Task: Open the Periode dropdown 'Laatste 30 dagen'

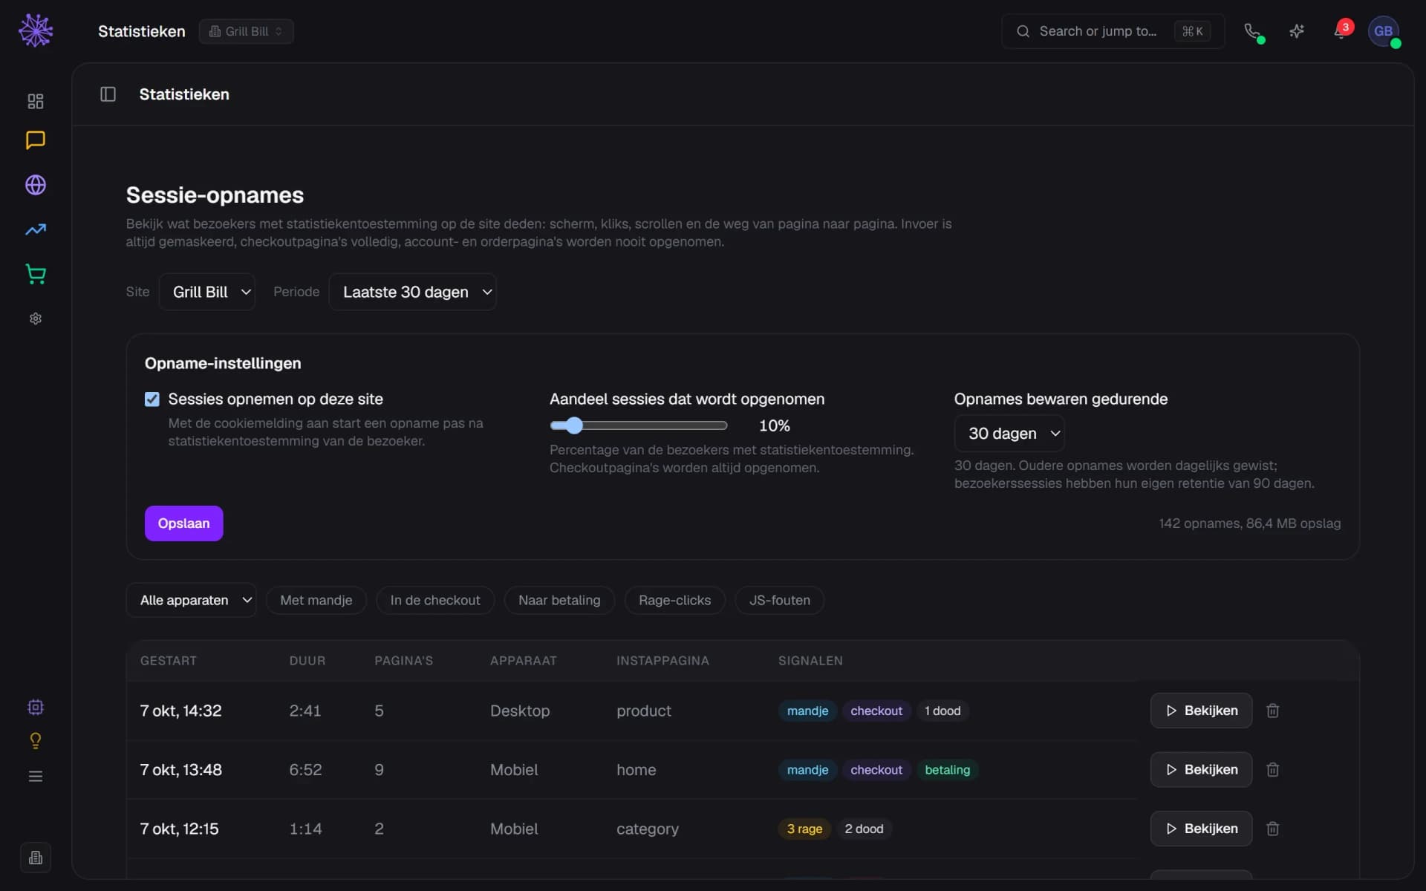Action: pos(413,292)
